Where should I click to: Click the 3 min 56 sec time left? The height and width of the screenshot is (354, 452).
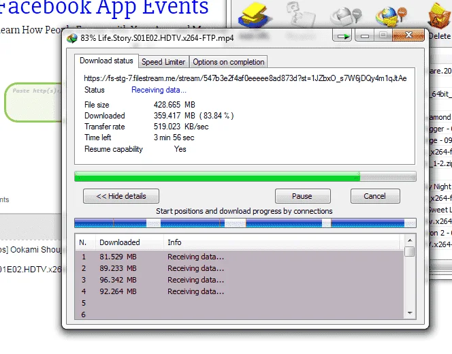point(174,138)
